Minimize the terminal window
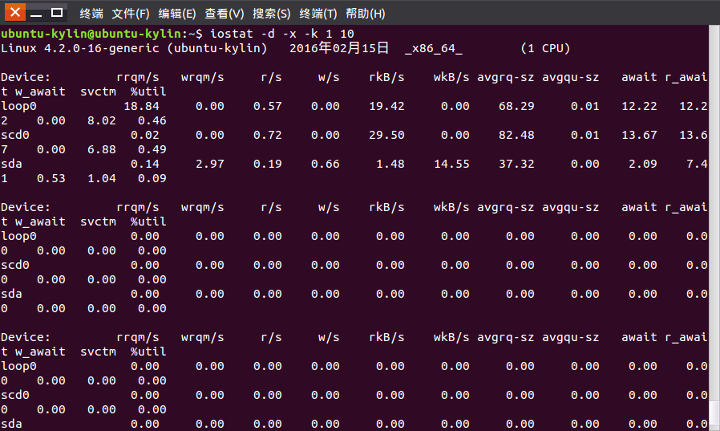The width and height of the screenshot is (720, 431). coord(36,12)
